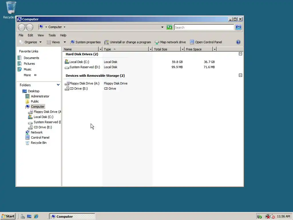Click the Floppy Disk Drive (A:) icon in file list

tap(67, 83)
